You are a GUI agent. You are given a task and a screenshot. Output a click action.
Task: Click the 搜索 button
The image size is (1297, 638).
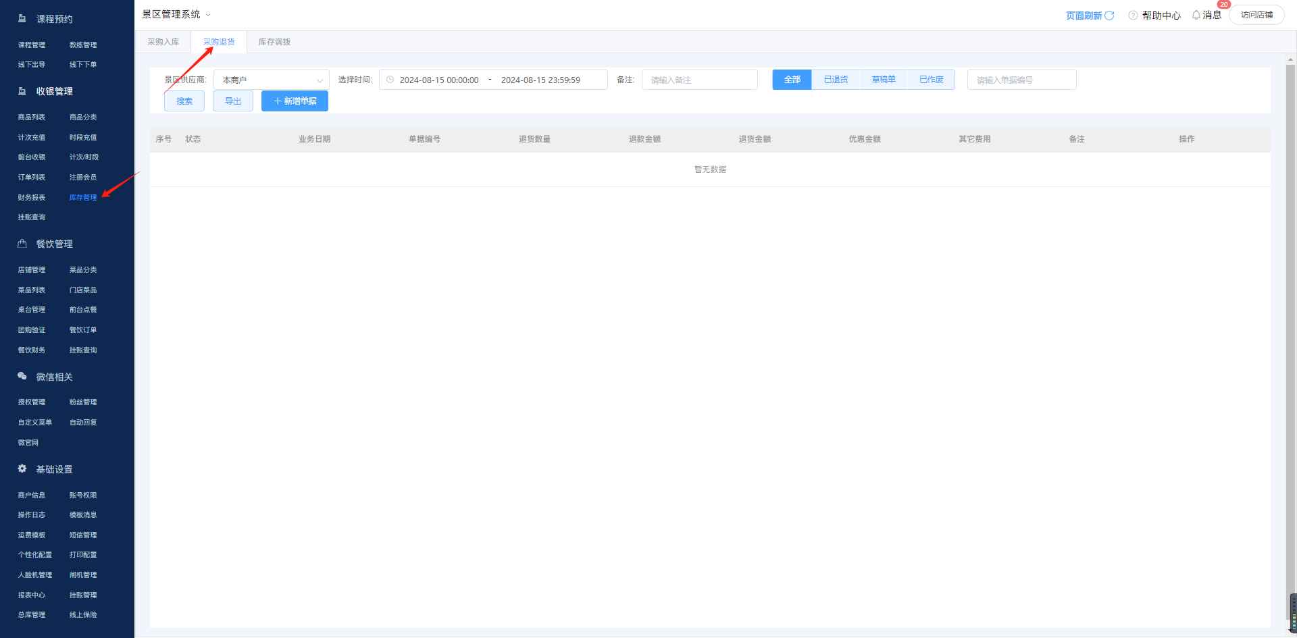184,101
